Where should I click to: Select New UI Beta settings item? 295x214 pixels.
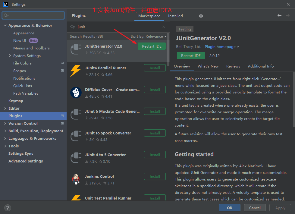coord(26,40)
